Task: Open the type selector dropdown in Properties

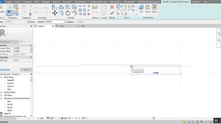Action: (x=31, y=34)
